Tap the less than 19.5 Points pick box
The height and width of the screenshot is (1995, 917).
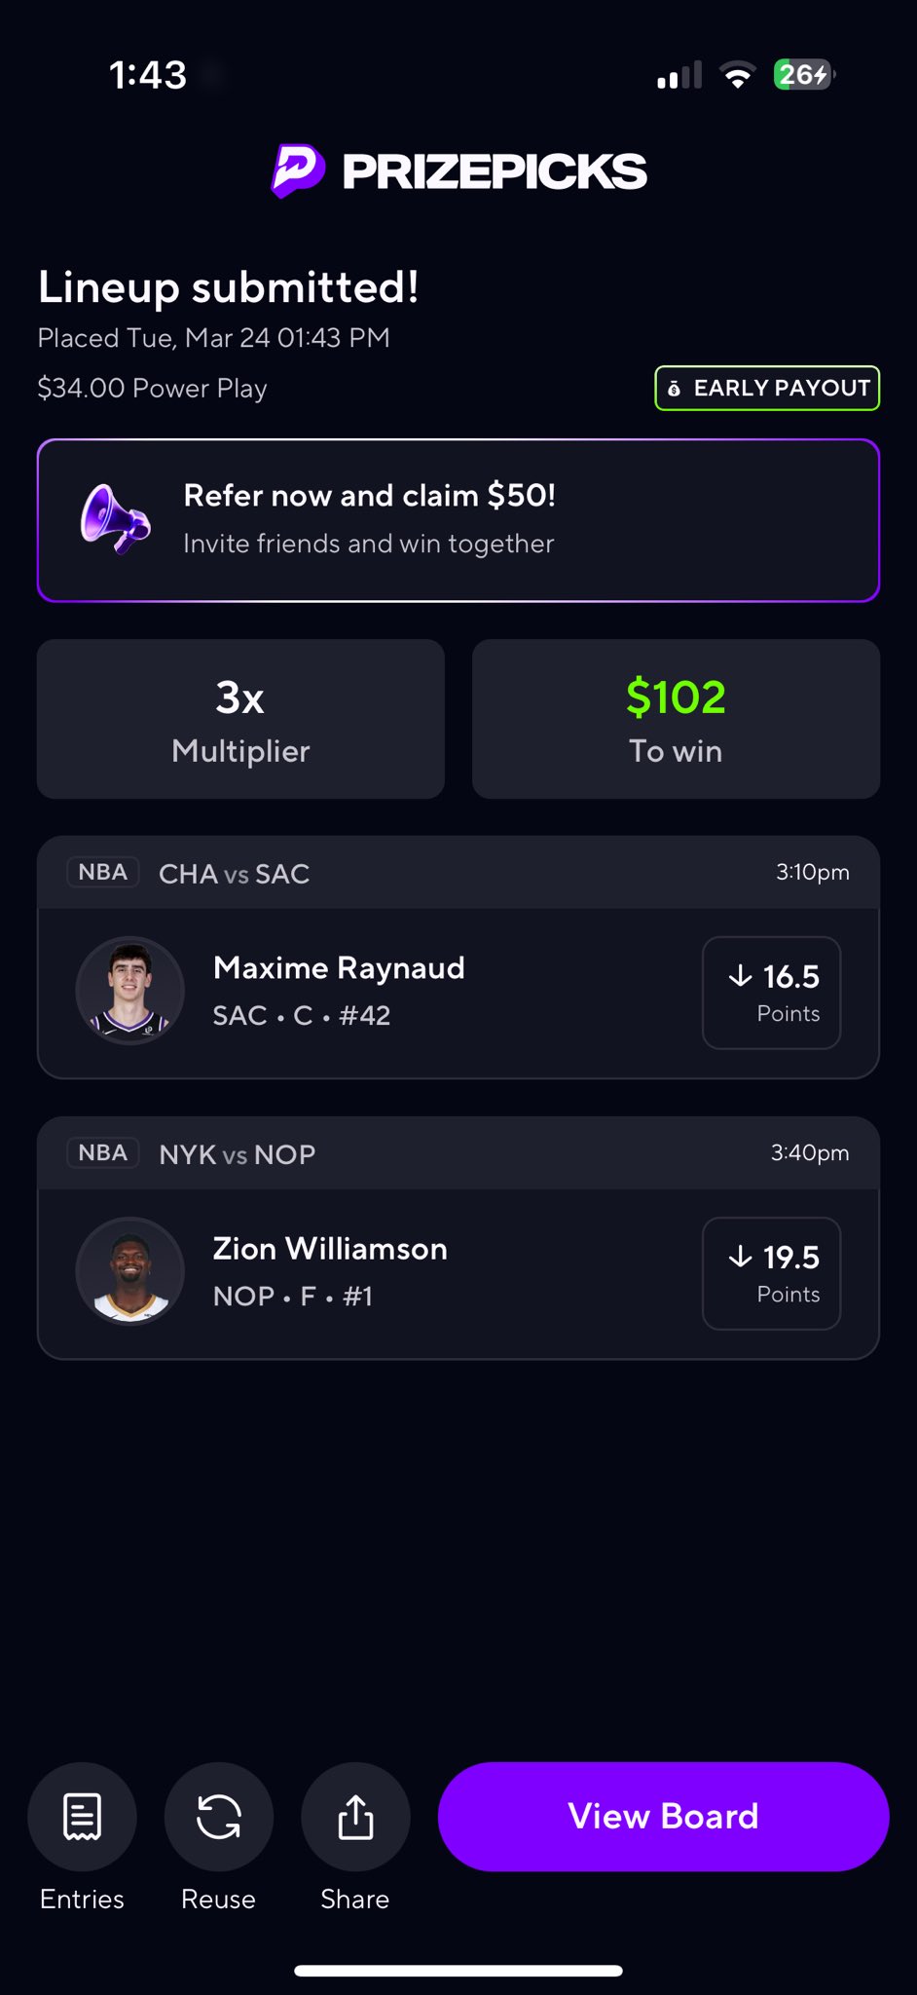coord(771,1273)
